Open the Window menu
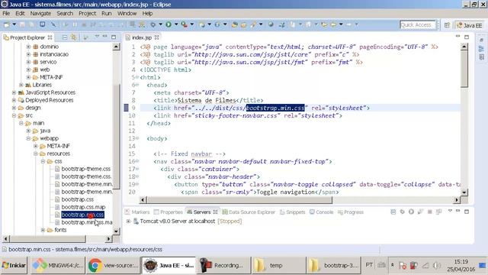The width and height of the screenshot is (488, 275). point(127,14)
